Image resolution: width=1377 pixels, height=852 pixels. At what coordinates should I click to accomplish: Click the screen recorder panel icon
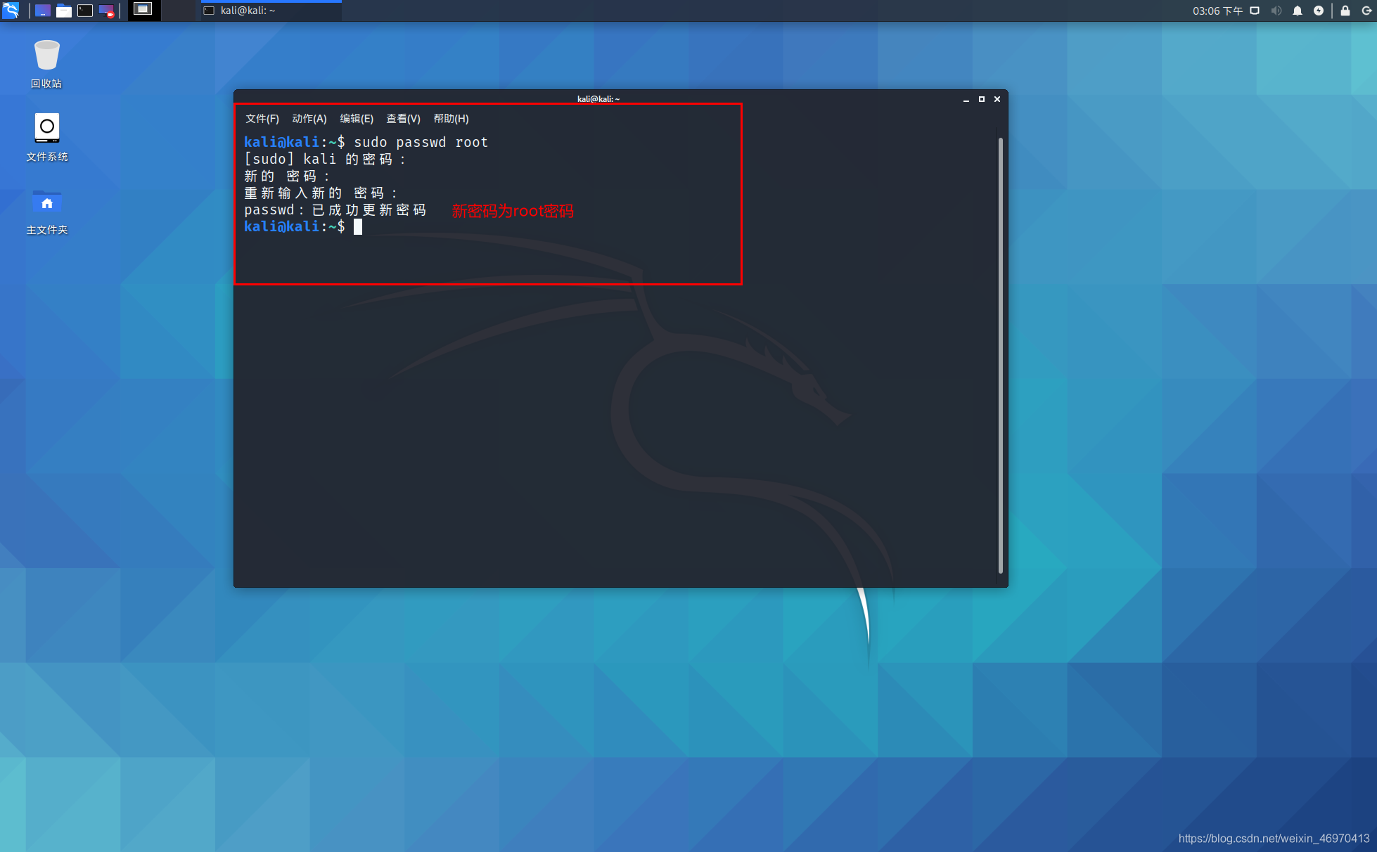click(x=106, y=11)
